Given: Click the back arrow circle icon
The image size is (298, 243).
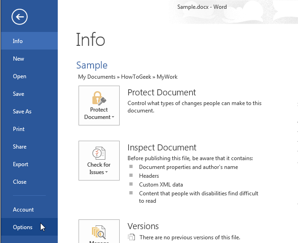Looking at the screenshot, I should 20,17.
